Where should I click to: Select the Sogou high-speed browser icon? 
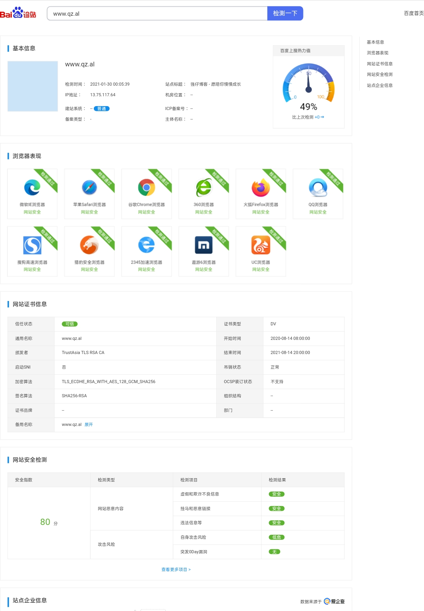click(x=32, y=245)
